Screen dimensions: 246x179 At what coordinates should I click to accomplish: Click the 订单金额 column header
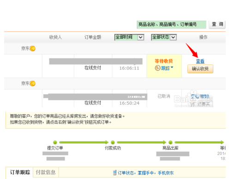[x=93, y=37]
